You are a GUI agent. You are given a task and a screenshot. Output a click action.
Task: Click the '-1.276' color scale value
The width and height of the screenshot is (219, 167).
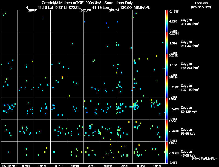click(173, 21)
